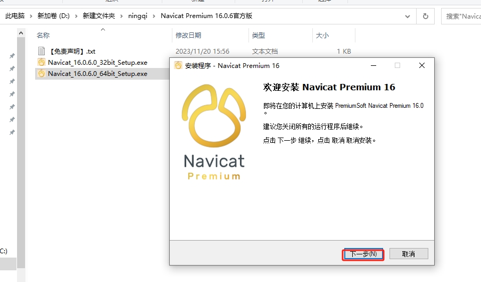Click the navigation pane scroll-up arrow

point(21,33)
